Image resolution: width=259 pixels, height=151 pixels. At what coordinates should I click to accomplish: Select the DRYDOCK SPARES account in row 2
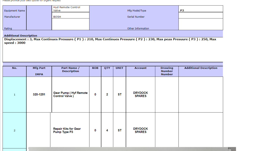(140, 131)
